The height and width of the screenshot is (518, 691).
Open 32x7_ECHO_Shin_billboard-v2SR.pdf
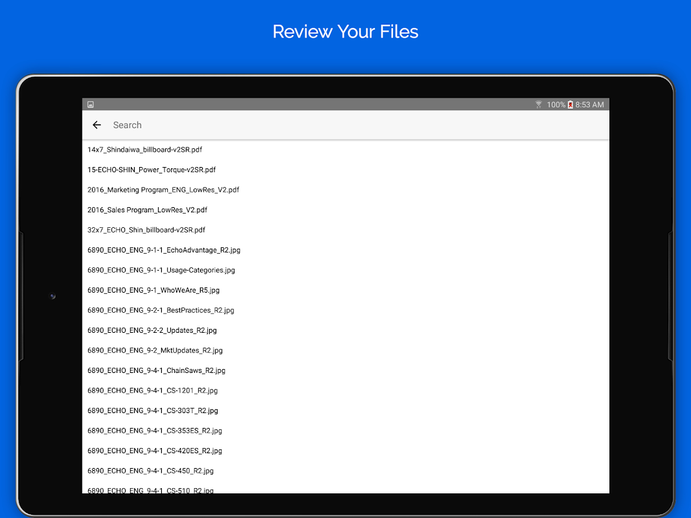346,230
